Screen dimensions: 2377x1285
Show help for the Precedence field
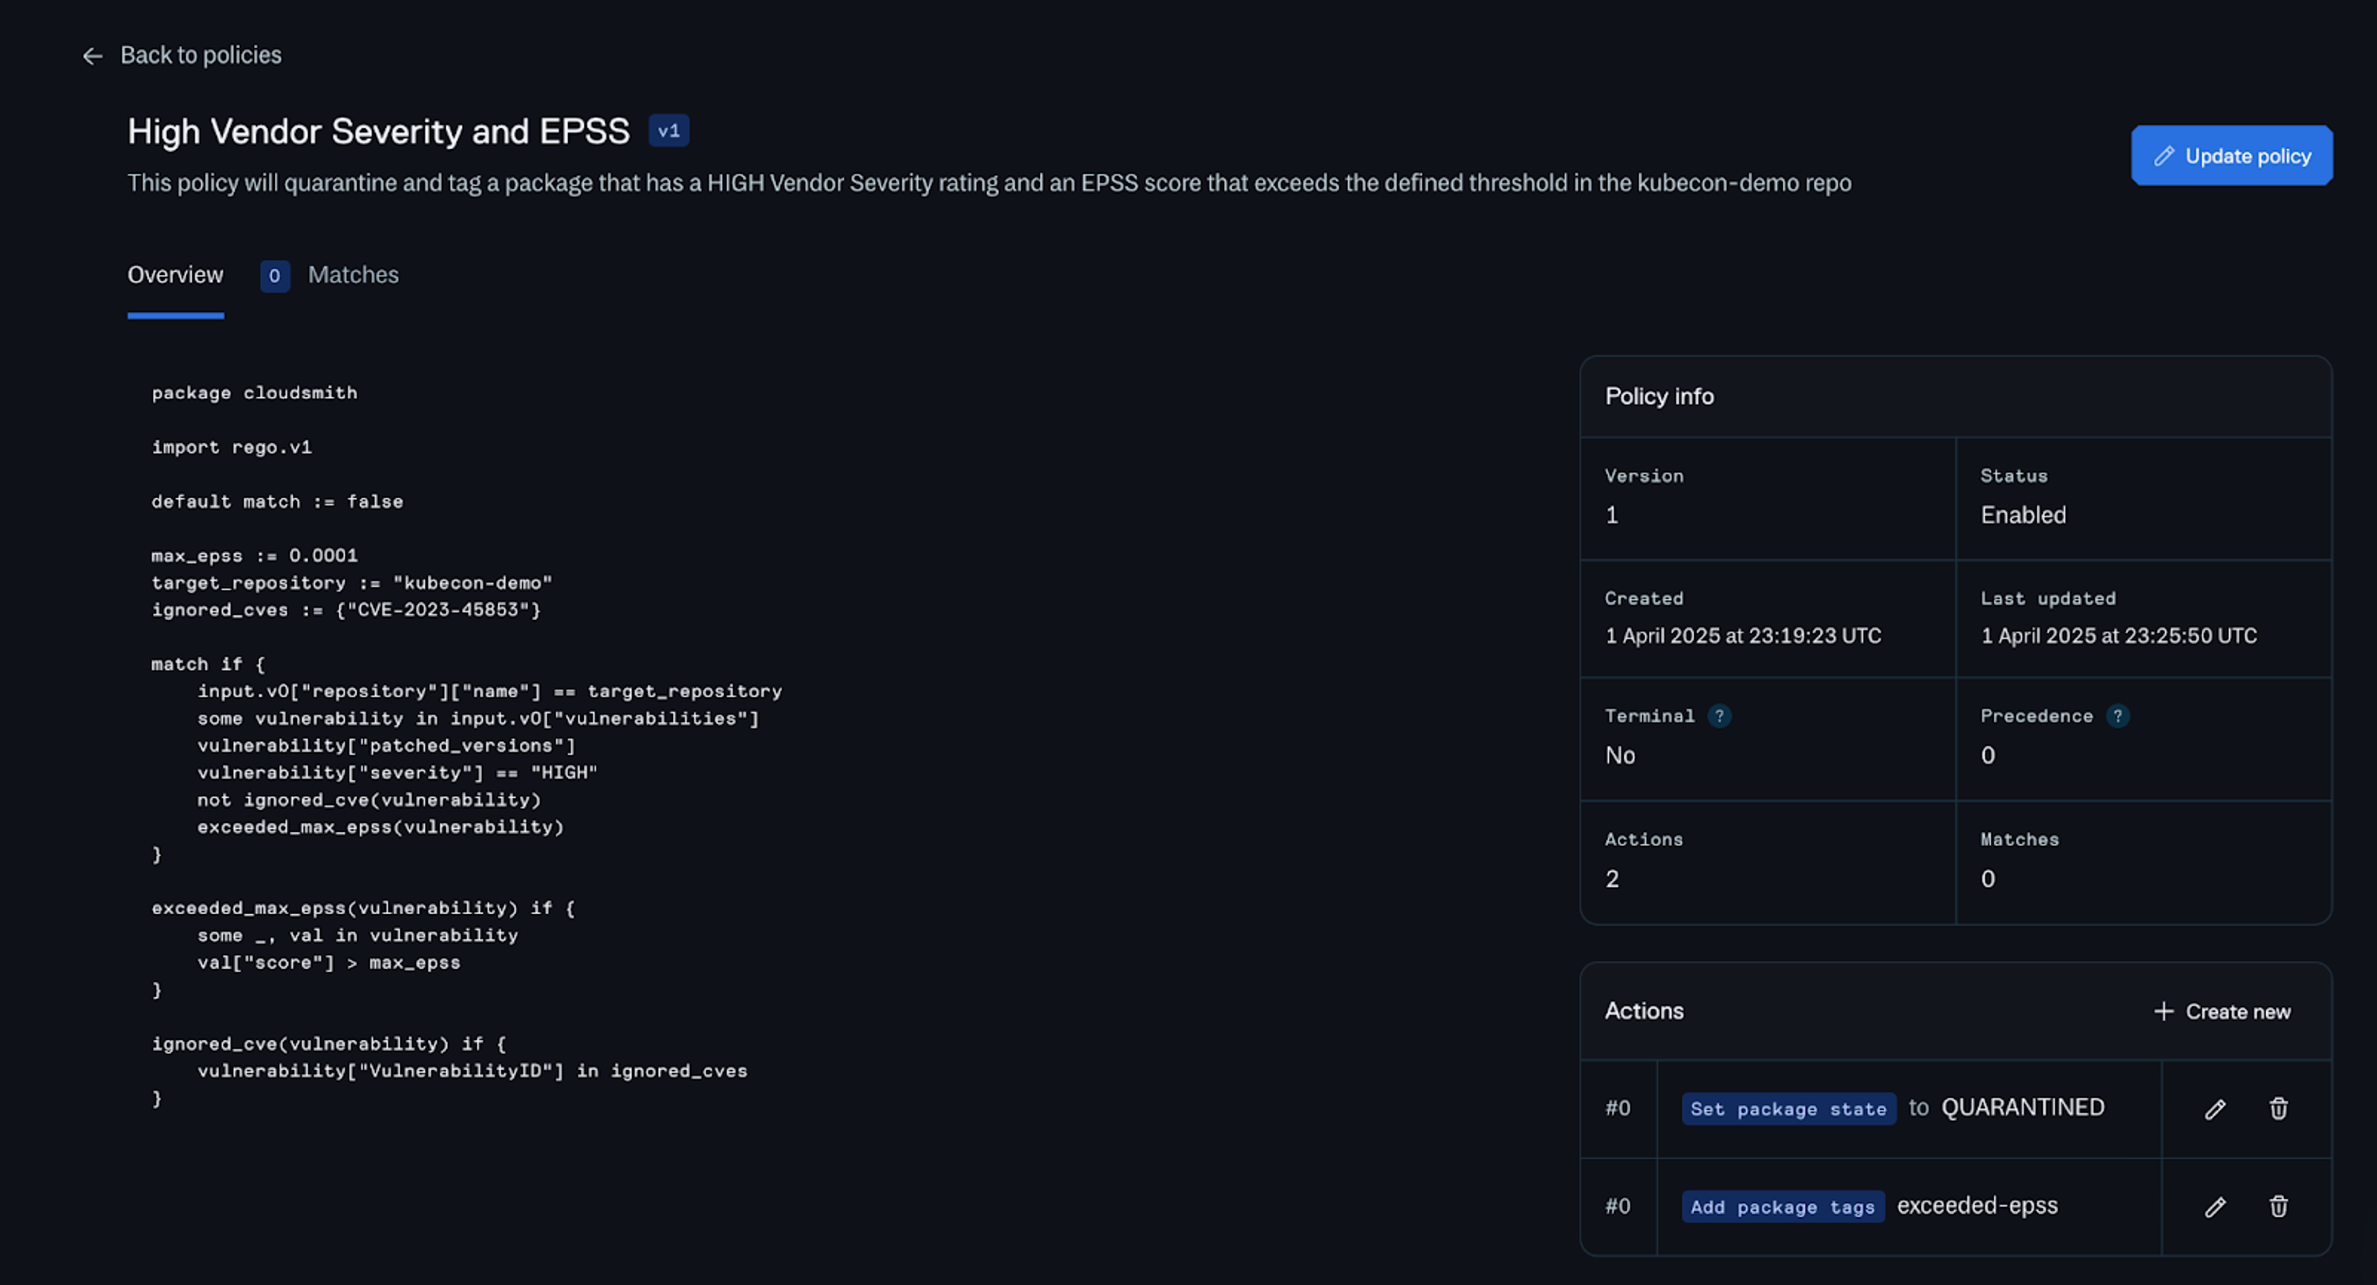coord(2118,716)
